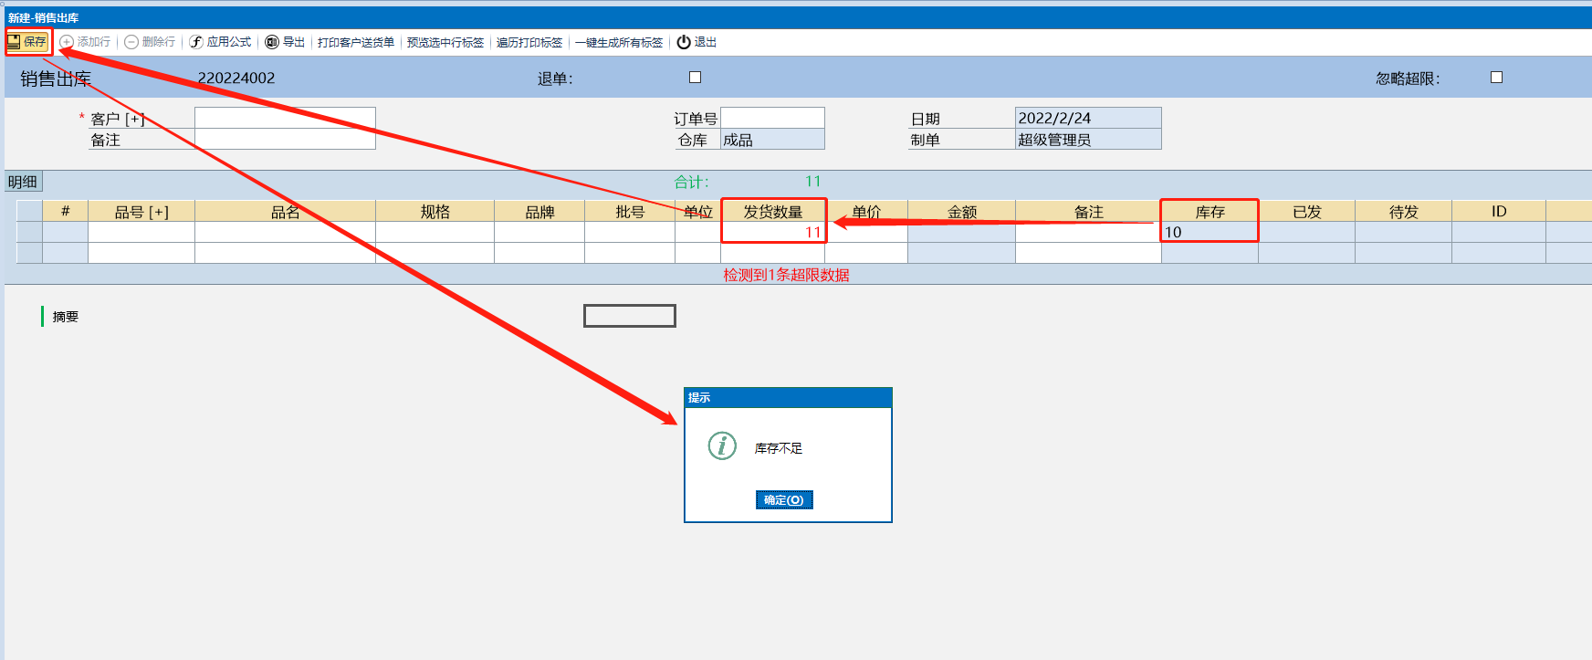Click 打印客户送货单 in the toolbar

coord(356,42)
